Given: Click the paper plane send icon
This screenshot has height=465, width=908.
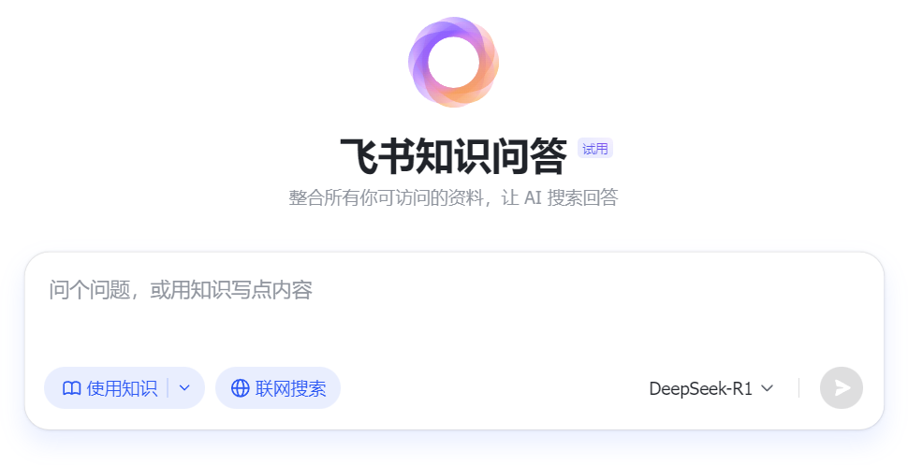Looking at the screenshot, I should (842, 388).
